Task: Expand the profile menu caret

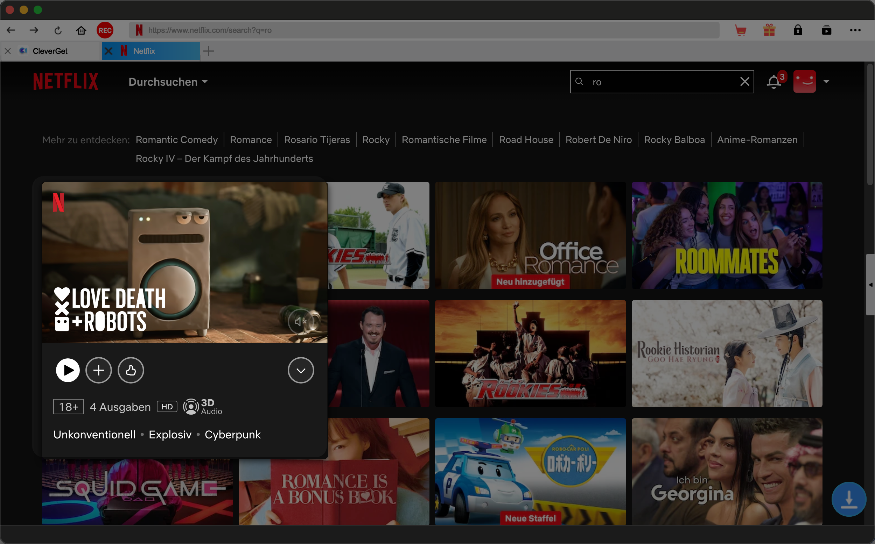Action: tap(826, 82)
